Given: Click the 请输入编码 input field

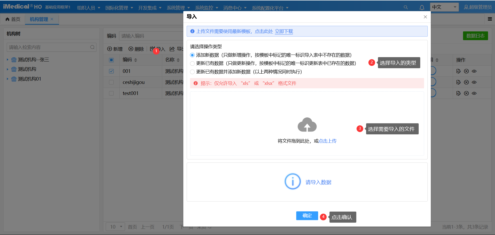Looking at the screenshot, I should [x=144, y=36].
